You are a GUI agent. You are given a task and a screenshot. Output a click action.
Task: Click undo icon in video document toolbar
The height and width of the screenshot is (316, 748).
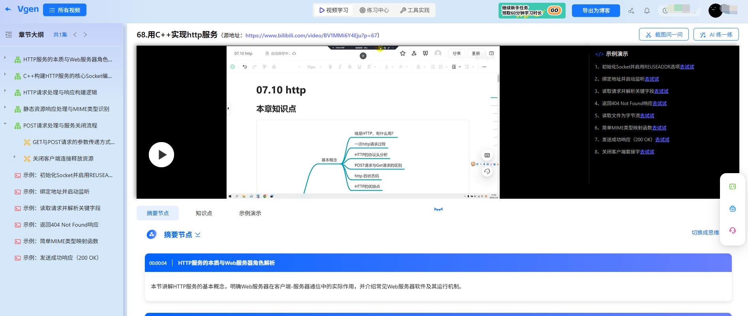[245, 67]
